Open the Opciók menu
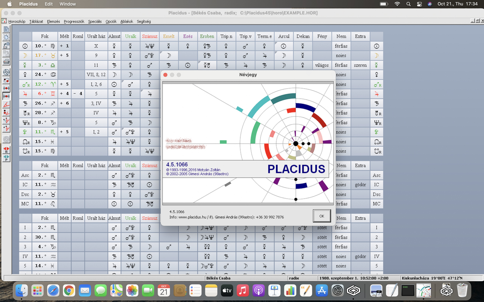Viewport: 484px width, 302px height. (x=111, y=22)
